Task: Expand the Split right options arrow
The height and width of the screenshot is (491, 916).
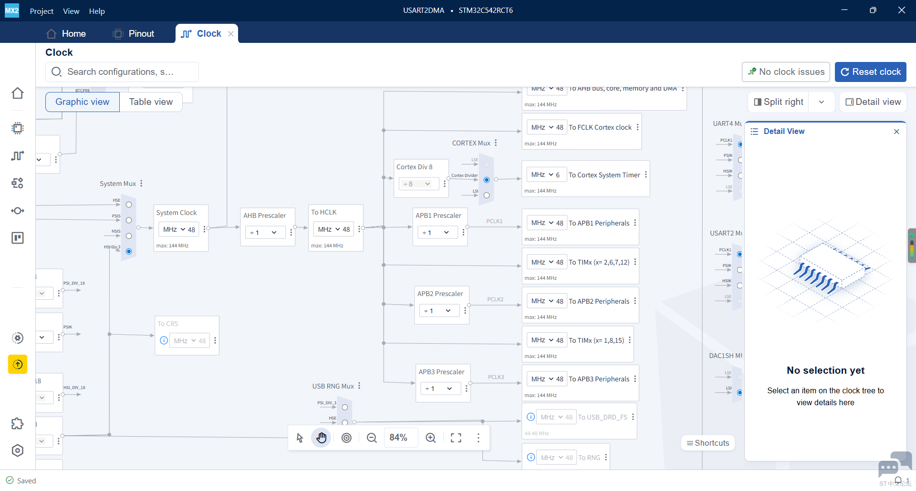Action: point(822,102)
